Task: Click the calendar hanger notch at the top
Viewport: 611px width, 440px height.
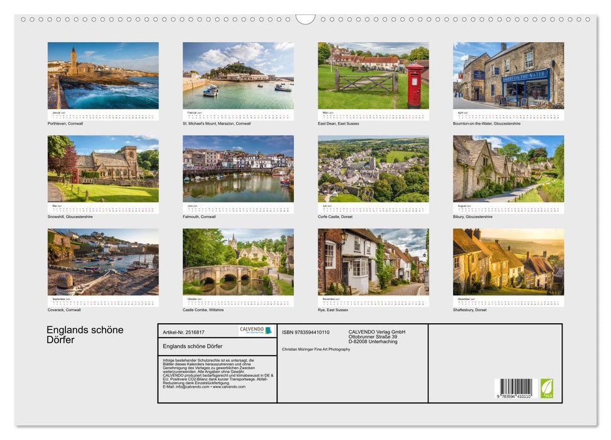Action: 305,19
